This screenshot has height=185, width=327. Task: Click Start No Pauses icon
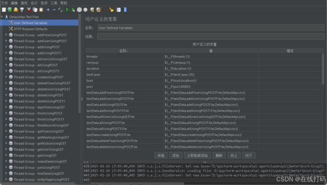click(73, 10)
